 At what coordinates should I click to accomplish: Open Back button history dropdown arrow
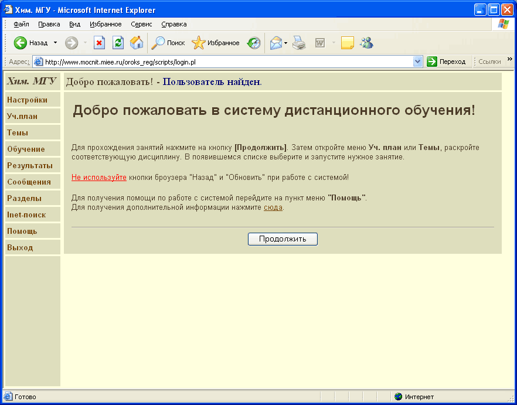pos(55,43)
